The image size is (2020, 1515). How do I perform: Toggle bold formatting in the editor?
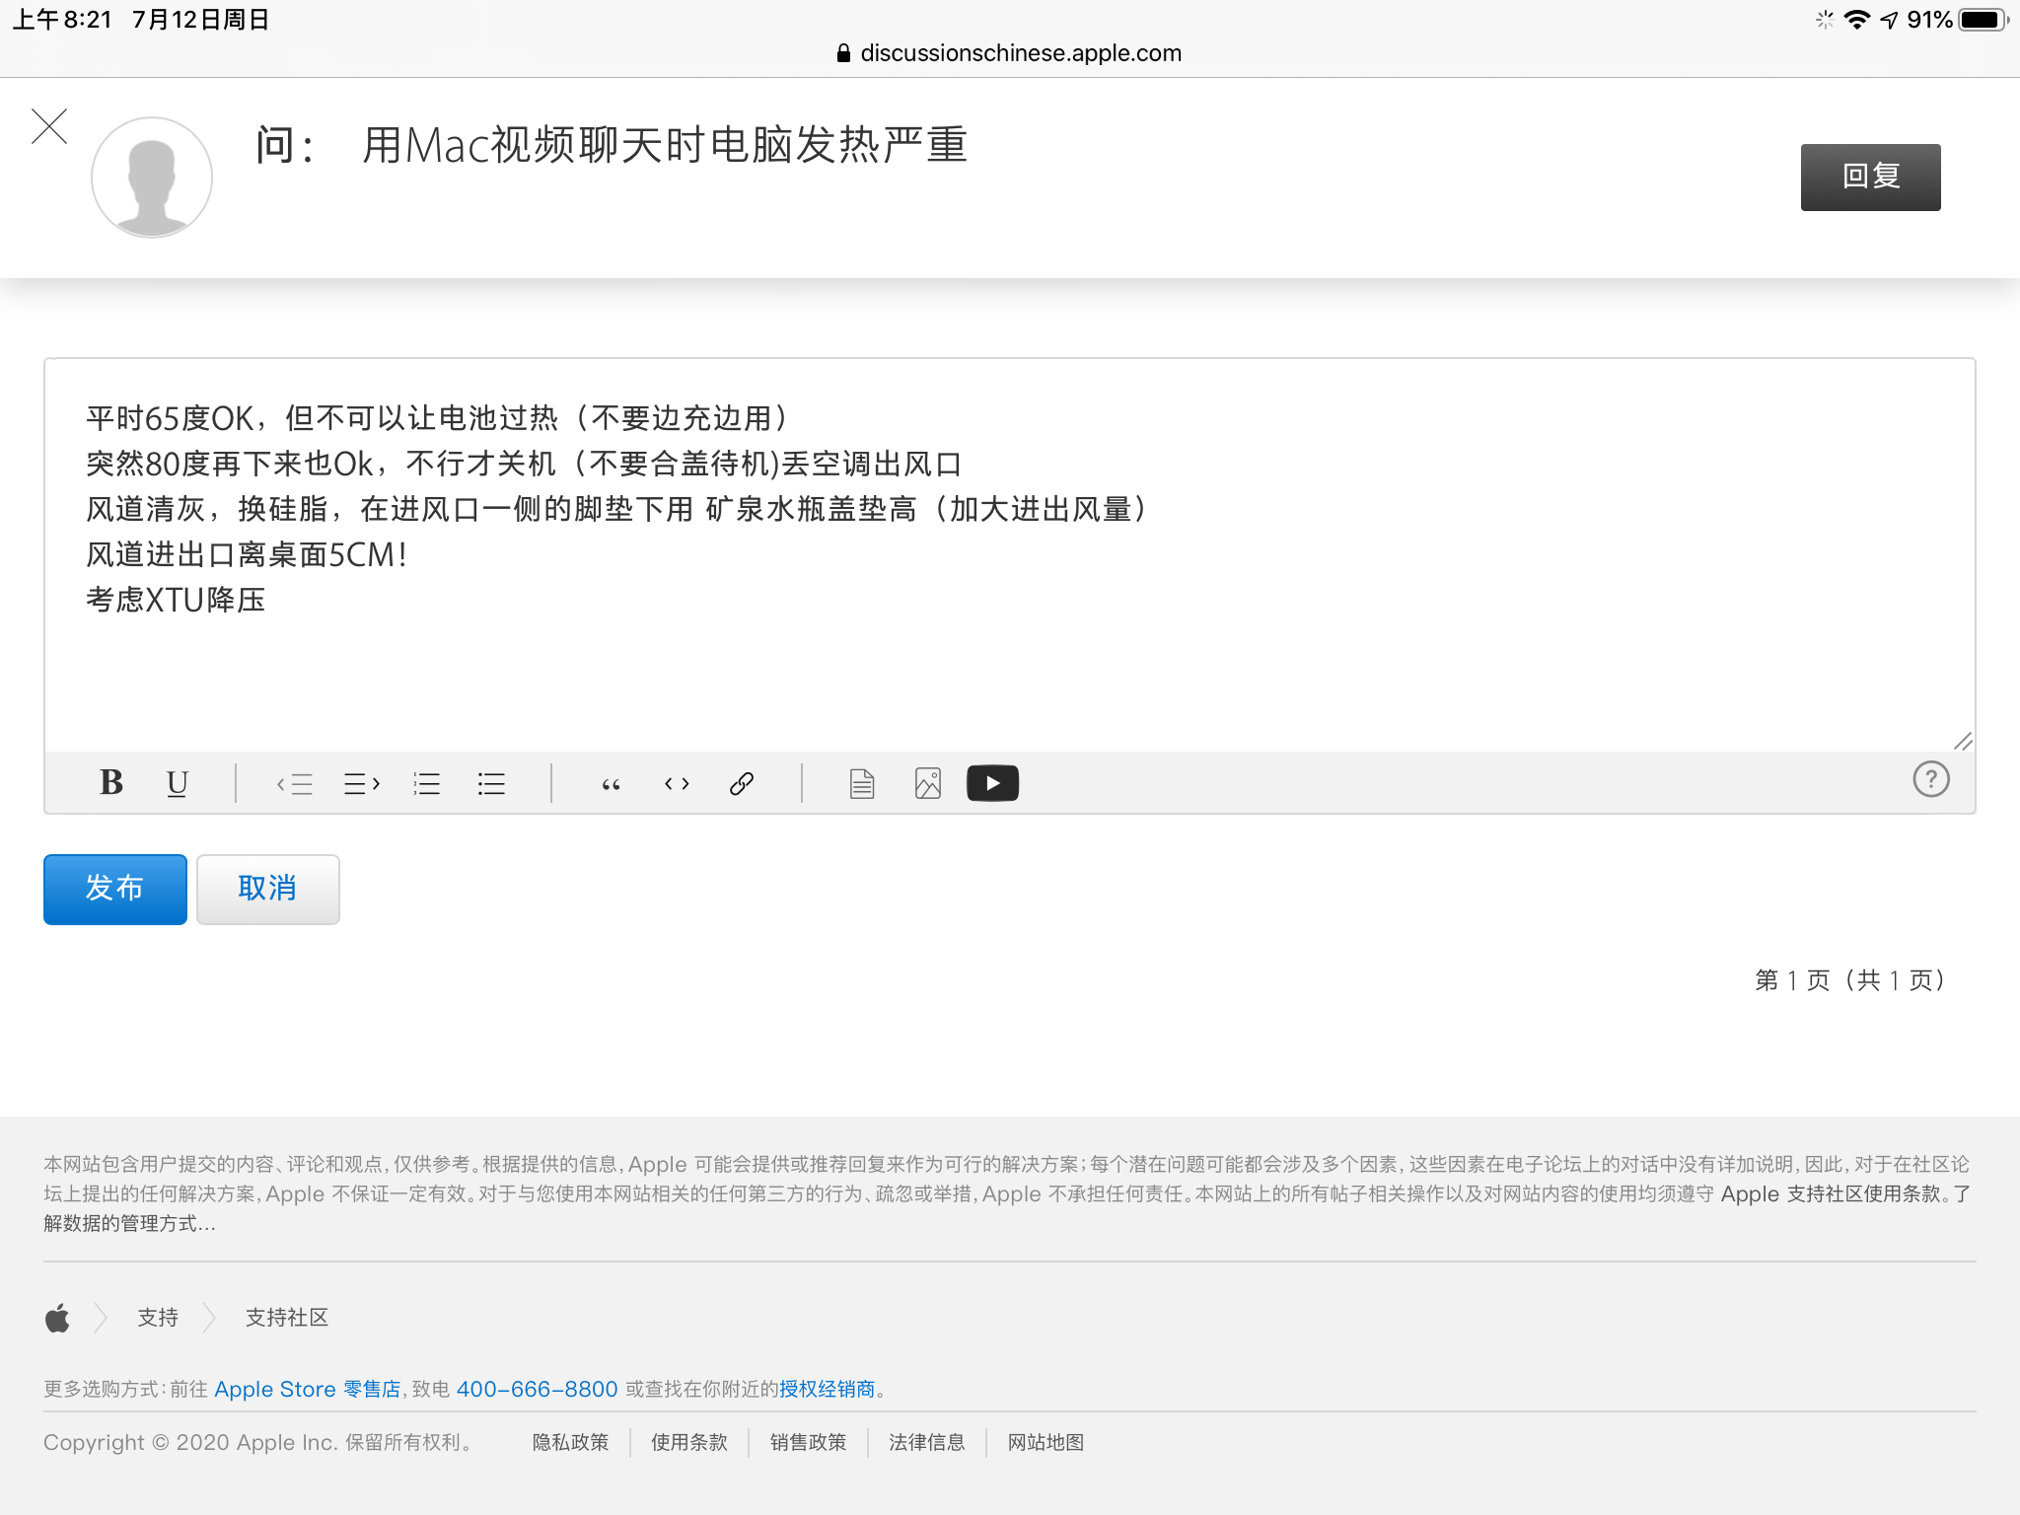point(111,783)
